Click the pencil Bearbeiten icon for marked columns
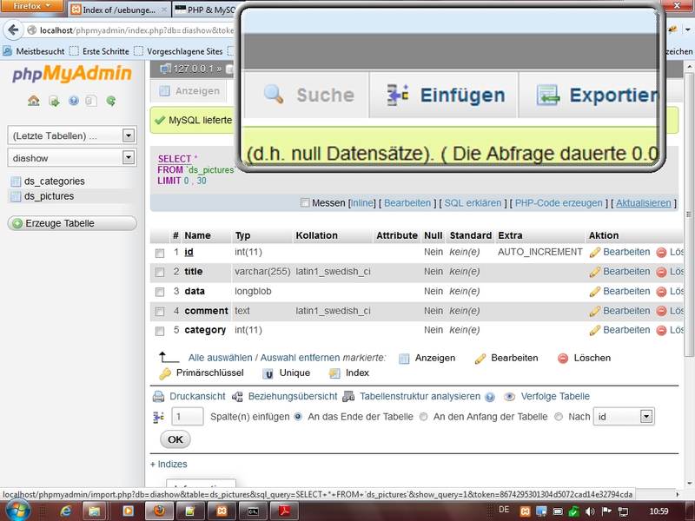 point(480,359)
